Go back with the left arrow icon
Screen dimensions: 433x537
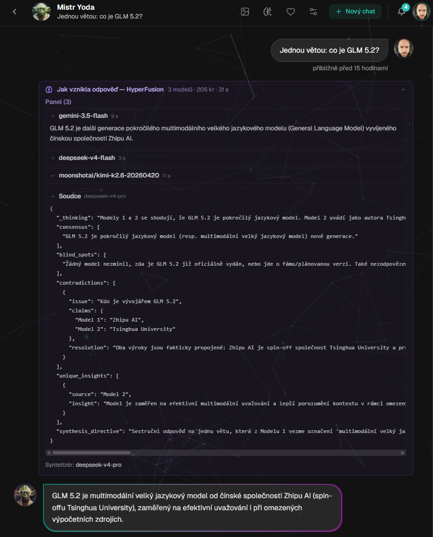[x=14, y=12]
